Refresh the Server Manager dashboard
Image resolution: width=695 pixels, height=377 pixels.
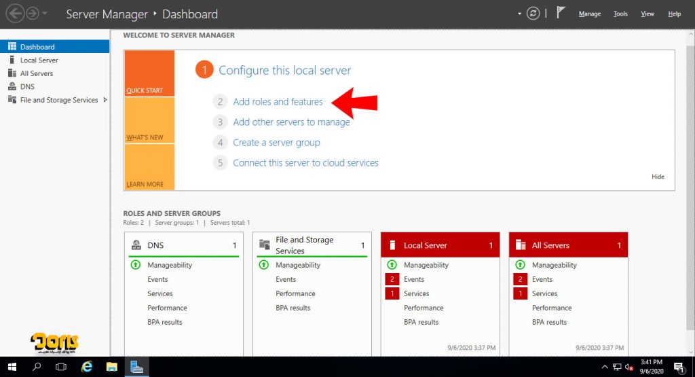[x=533, y=14]
